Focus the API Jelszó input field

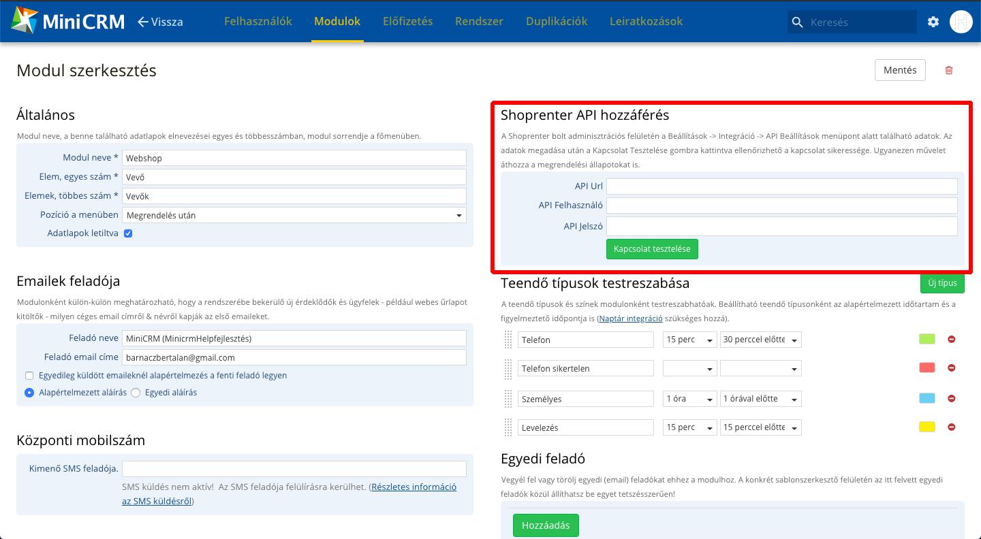(782, 226)
